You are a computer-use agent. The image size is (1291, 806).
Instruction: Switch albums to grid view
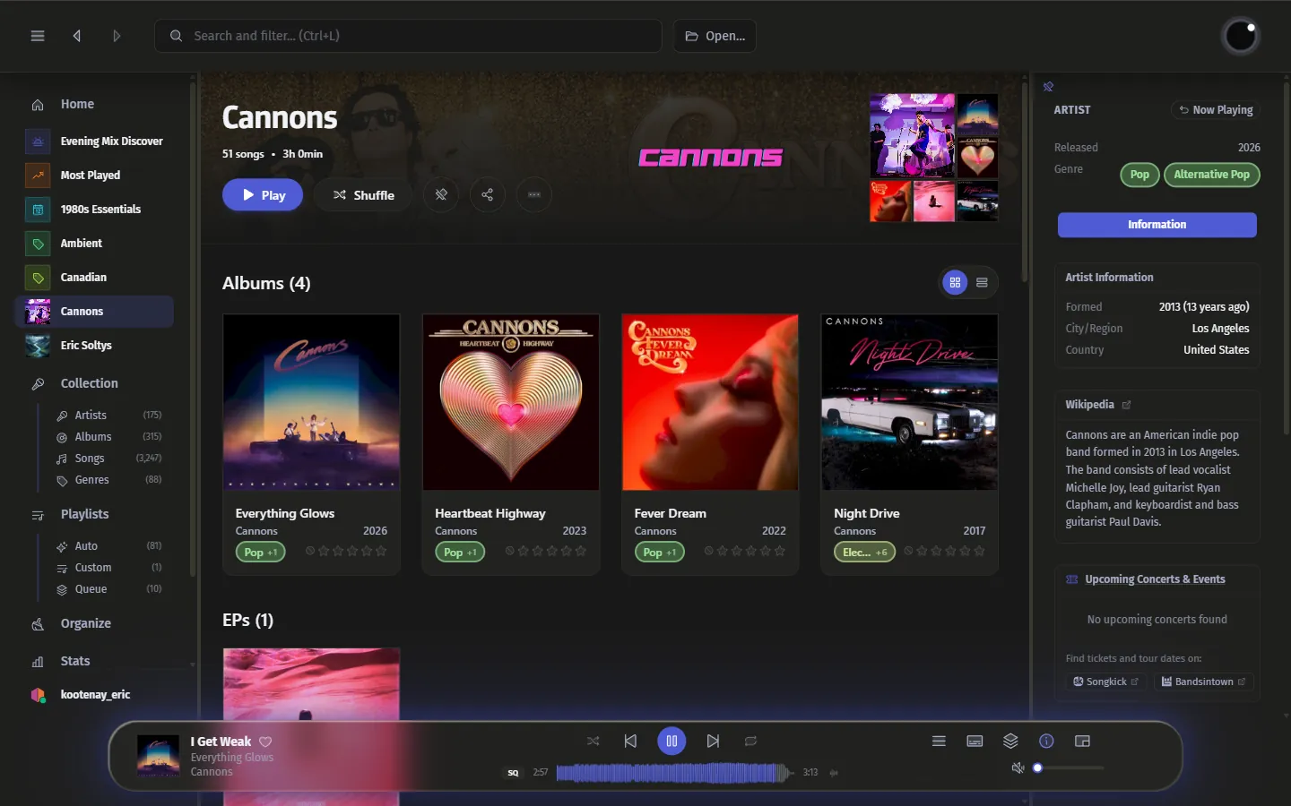[x=955, y=283]
